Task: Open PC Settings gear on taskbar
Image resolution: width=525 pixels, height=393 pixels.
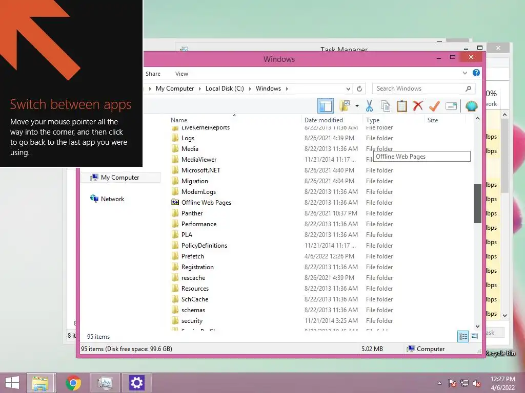Action: click(x=136, y=383)
